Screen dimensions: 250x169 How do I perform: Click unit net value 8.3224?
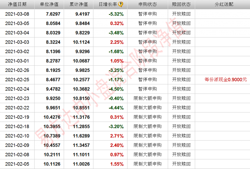pos(53,42)
